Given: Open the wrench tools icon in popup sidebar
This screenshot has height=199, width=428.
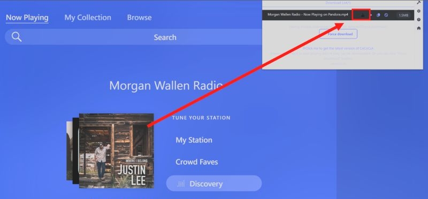Looking at the screenshot, I should [x=419, y=3].
